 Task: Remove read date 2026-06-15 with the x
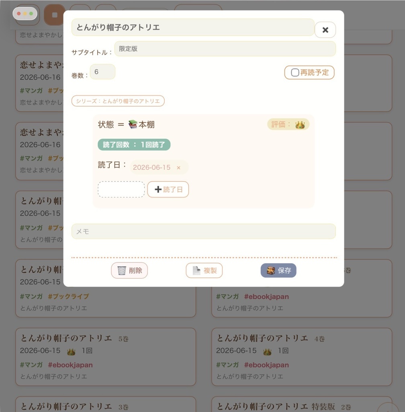point(179,168)
